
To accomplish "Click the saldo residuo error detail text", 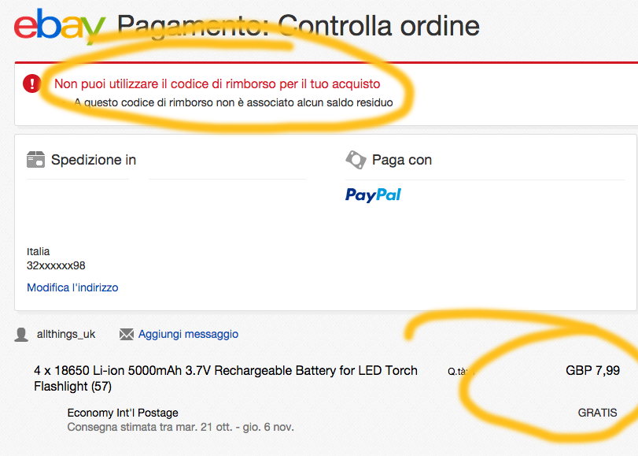I will [x=234, y=102].
